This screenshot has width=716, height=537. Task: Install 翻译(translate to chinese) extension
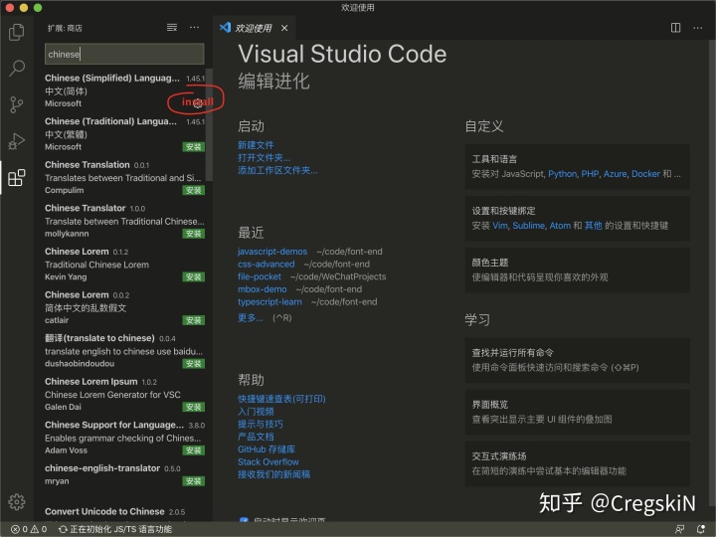click(194, 364)
